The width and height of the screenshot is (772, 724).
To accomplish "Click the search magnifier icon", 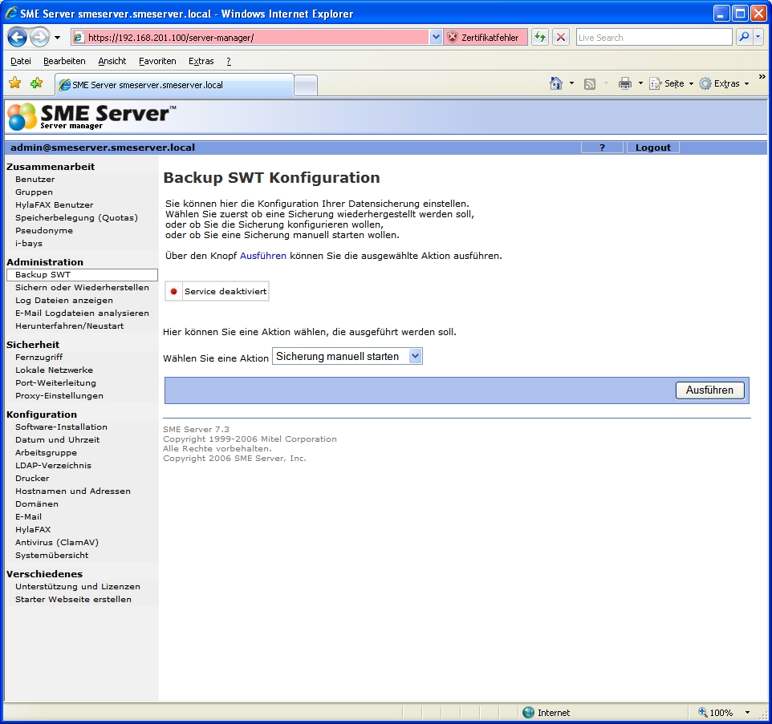I will coord(744,37).
